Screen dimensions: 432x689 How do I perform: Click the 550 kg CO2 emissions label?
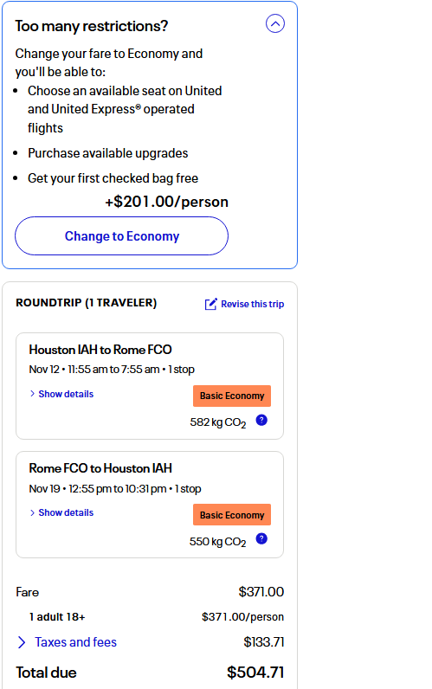[218, 542]
